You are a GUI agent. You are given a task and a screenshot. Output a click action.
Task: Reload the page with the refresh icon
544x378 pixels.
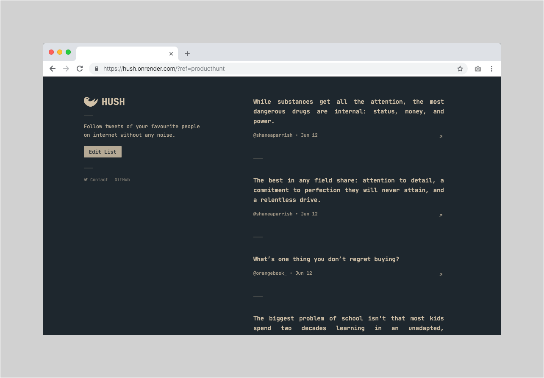pyautogui.click(x=80, y=69)
